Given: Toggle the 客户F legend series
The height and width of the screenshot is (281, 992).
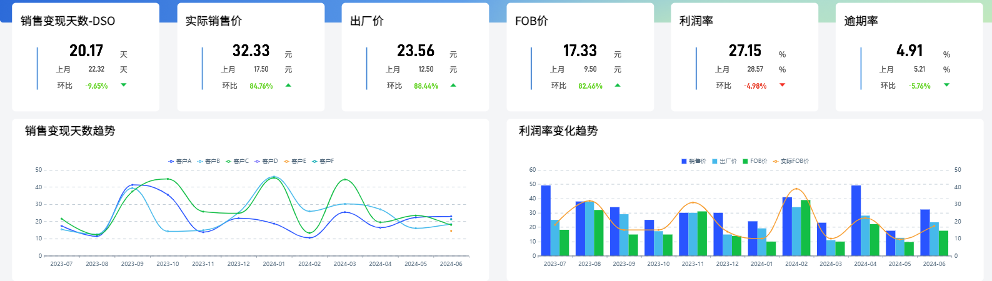Looking at the screenshot, I should click(x=323, y=161).
